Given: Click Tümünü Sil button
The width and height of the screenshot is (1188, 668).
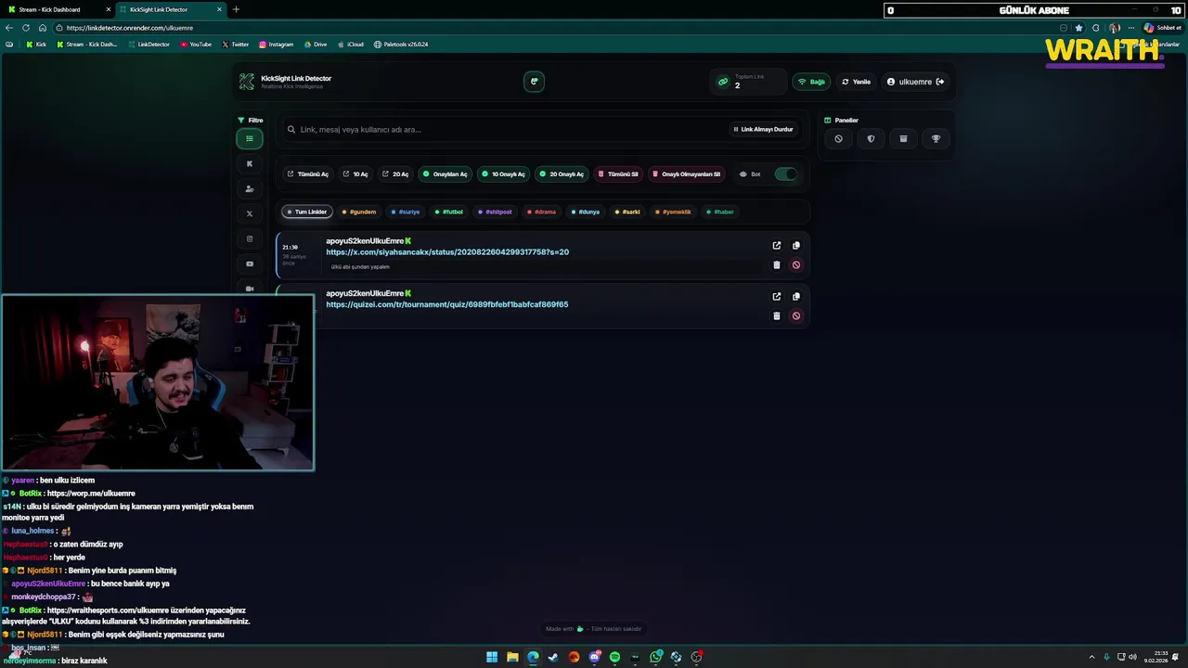Looking at the screenshot, I should tap(618, 174).
